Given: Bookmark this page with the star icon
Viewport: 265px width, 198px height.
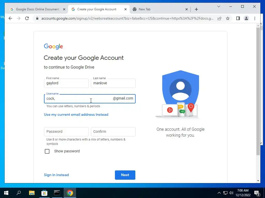Looking at the screenshot, I should tap(228, 18).
